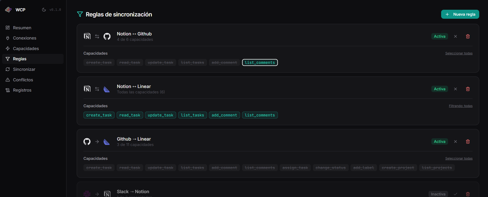The width and height of the screenshot is (488, 197).
Task: Enable assign_task in Github → Linear rule
Action: [295, 168]
